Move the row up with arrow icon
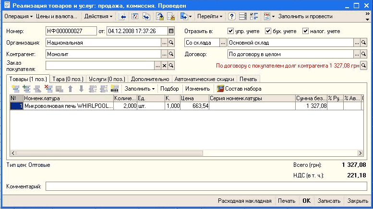 [70, 89]
